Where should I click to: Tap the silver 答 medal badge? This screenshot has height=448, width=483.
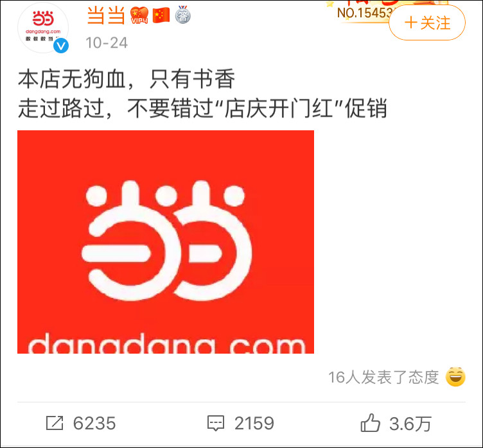(183, 15)
